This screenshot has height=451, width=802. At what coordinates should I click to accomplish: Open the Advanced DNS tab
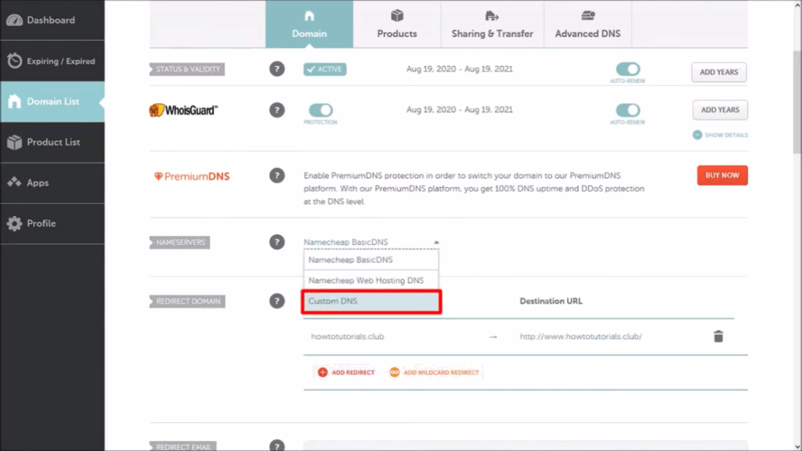point(587,24)
